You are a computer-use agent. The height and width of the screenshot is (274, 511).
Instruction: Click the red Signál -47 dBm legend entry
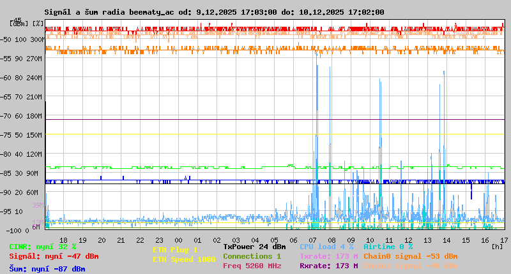pos(54,257)
